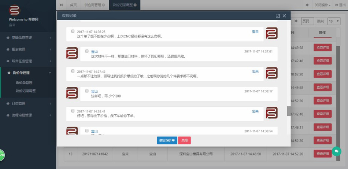Image resolution: width=348 pixels, height=169 pixels.
Task: Open the green chat bubble widget
Action: tap(336, 151)
